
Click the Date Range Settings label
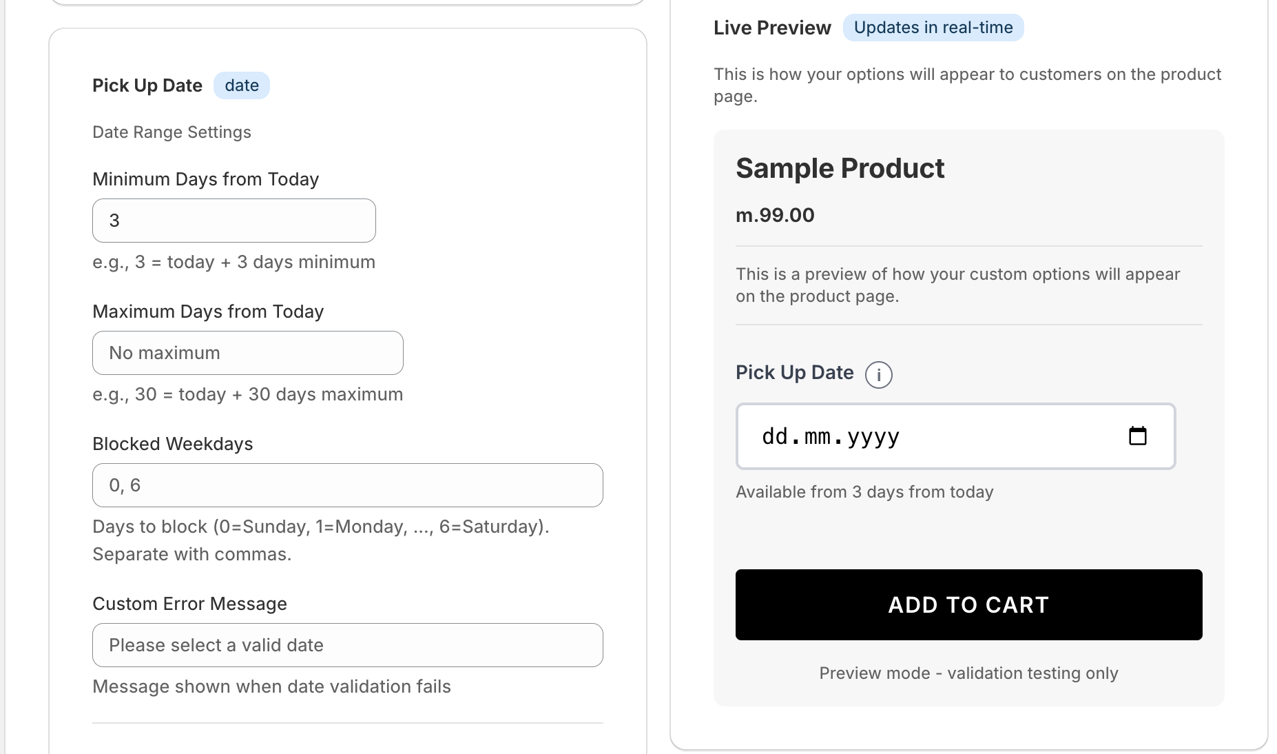pyautogui.click(x=172, y=132)
